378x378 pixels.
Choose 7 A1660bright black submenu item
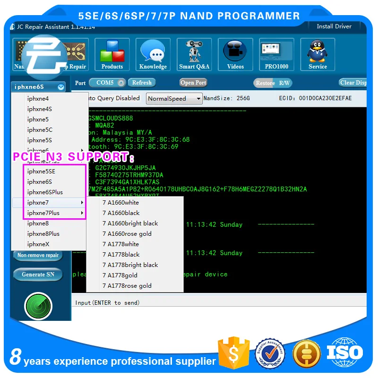click(x=135, y=223)
